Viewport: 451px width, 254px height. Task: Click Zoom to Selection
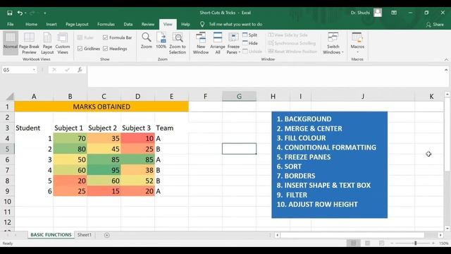[x=178, y=43]
